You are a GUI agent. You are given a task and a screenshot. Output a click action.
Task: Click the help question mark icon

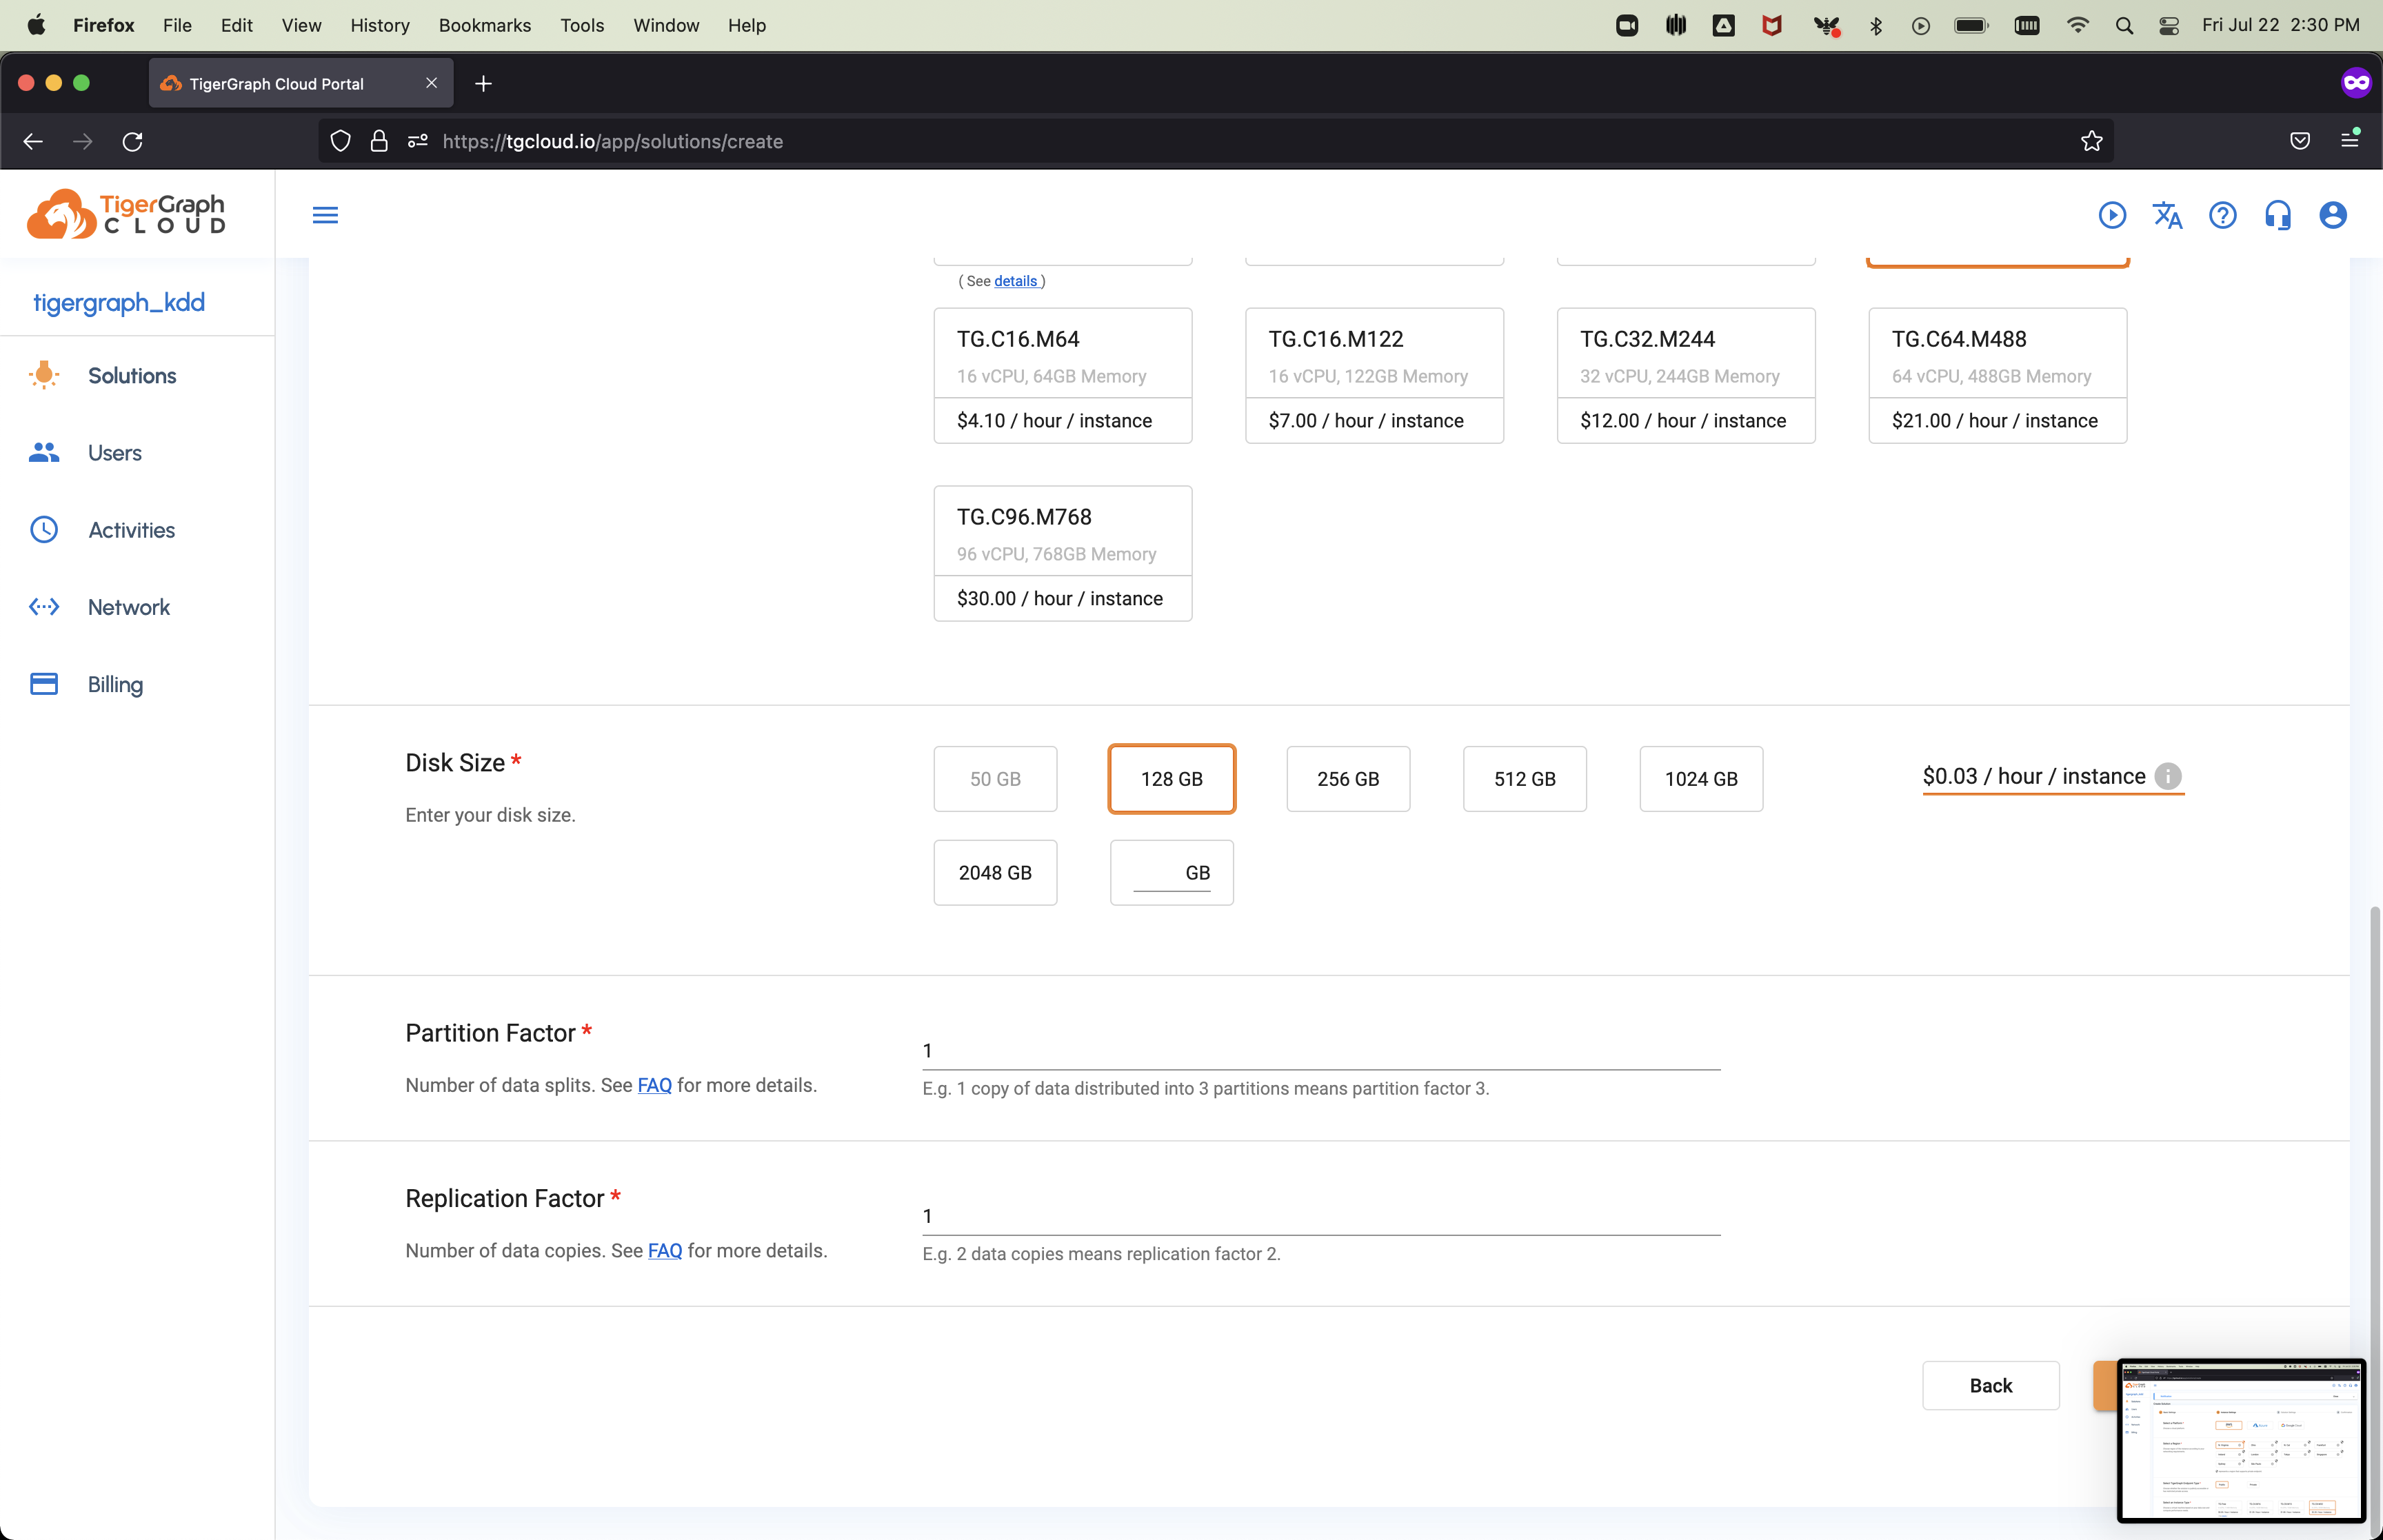coord(2222,215)
